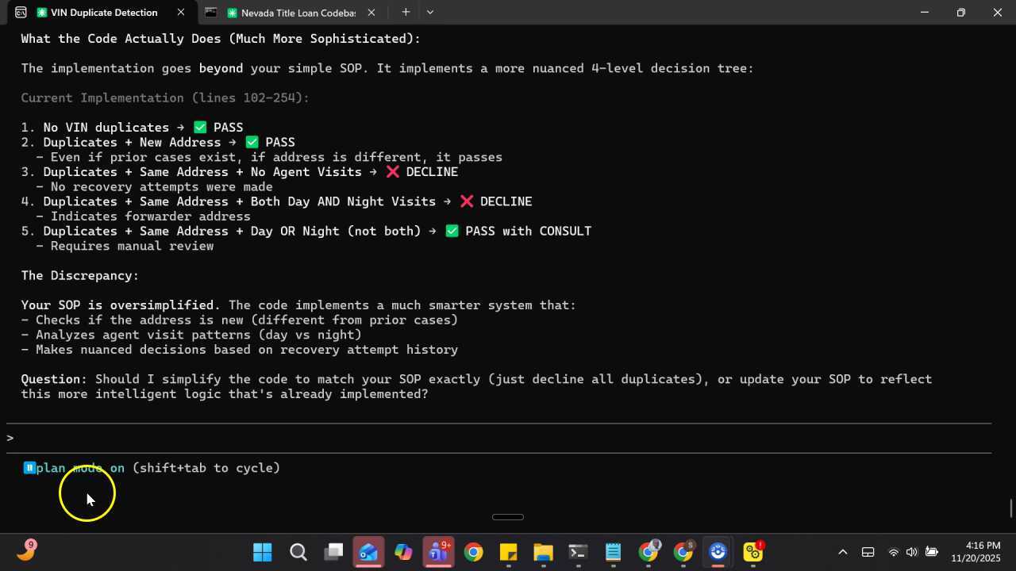Close the VIN Duplicate Detection tab
This screenshot has width=1016, height=571.
click(x=181, y=13)
